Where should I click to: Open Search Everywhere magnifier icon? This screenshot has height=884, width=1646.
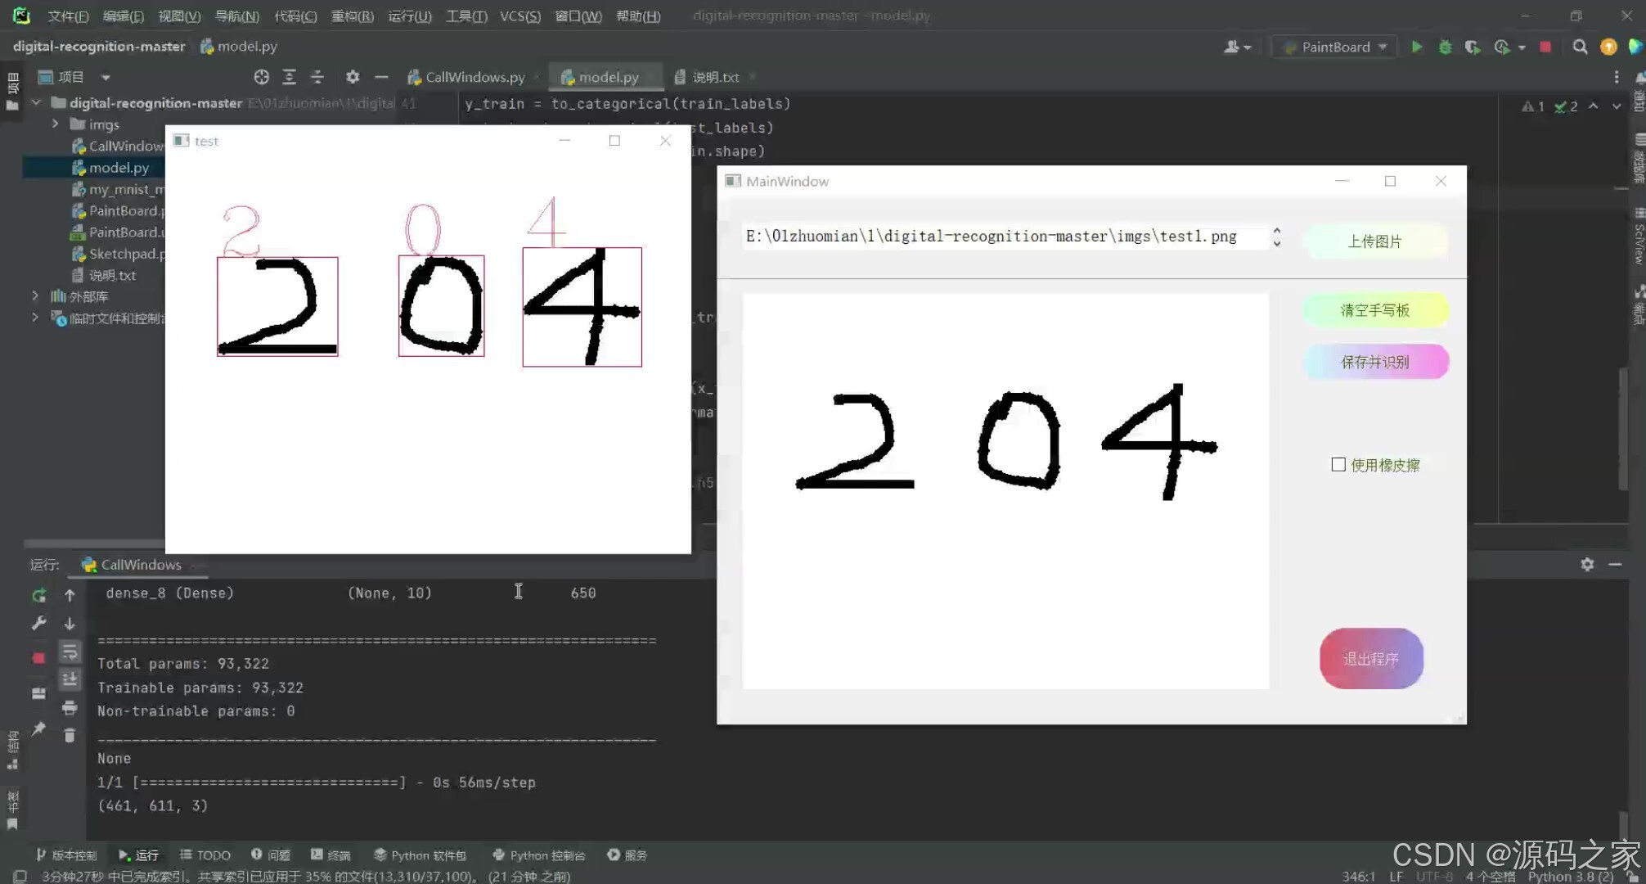[x=1580, y=47]
